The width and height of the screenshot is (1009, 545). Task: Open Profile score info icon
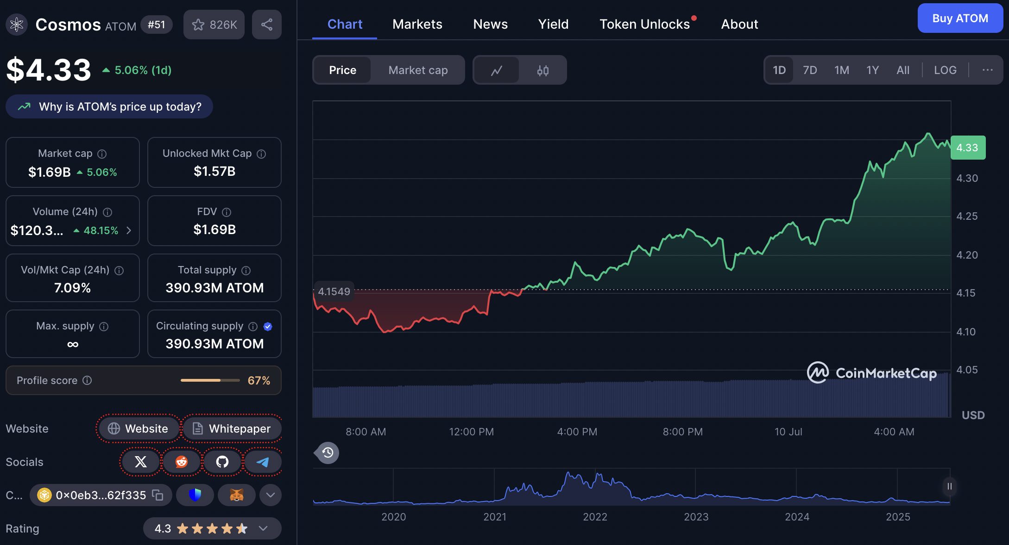tap(87, 380)
